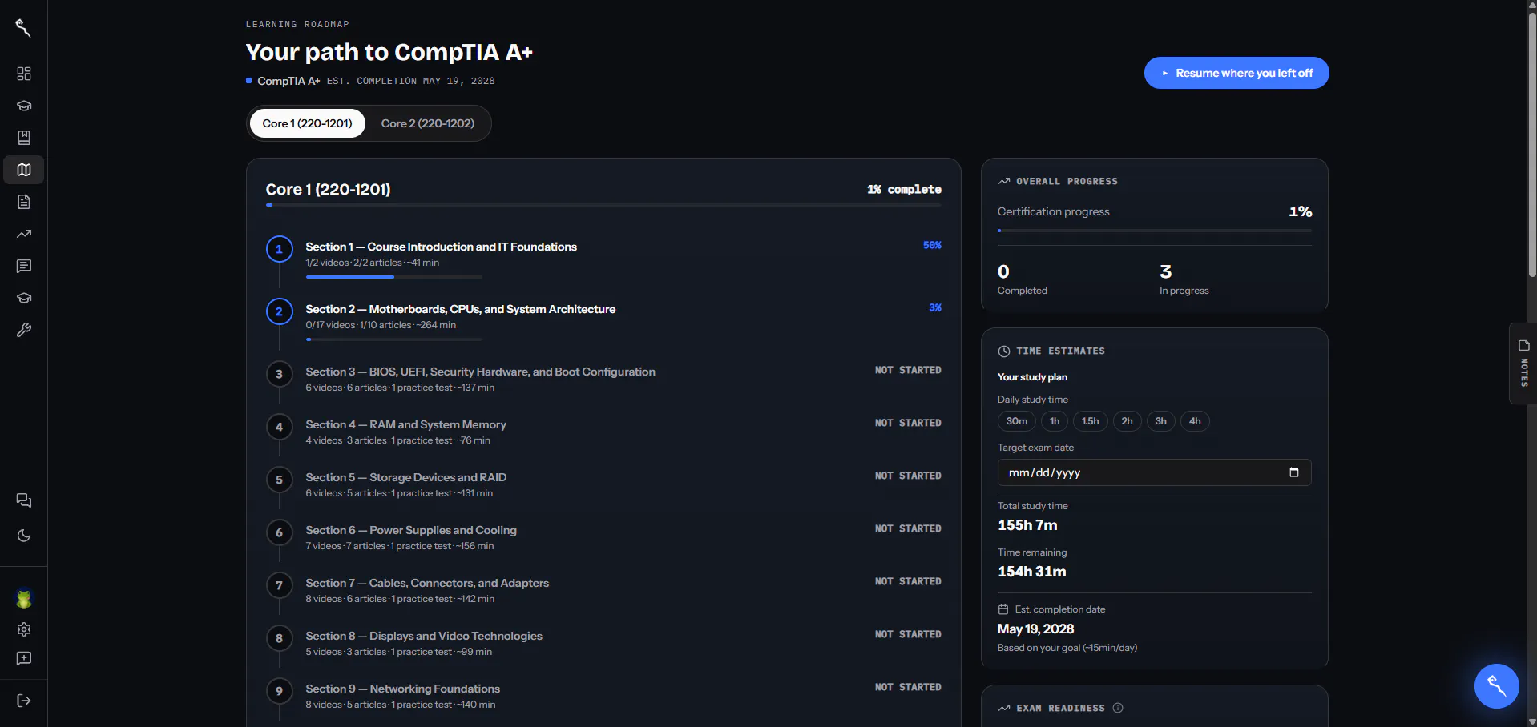This screenshot has width=1537, height=727.
Task: Click the Certification progress bar
Action: 1155,231
